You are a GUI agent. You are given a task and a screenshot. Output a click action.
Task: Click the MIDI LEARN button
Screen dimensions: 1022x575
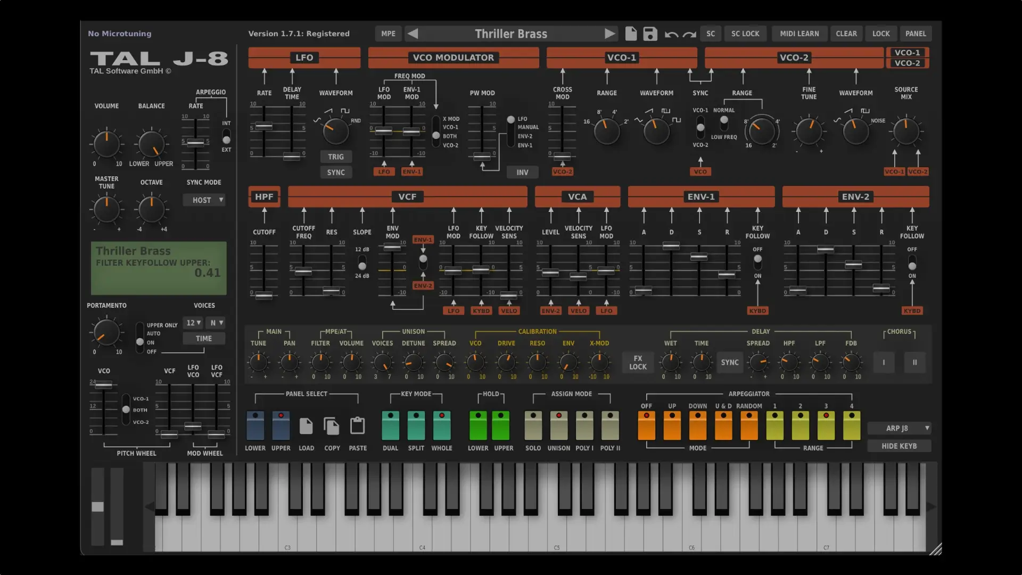799,34
